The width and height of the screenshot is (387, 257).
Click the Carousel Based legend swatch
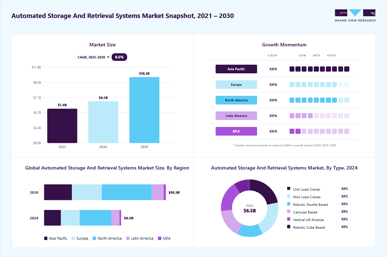[x=289, y=212]
